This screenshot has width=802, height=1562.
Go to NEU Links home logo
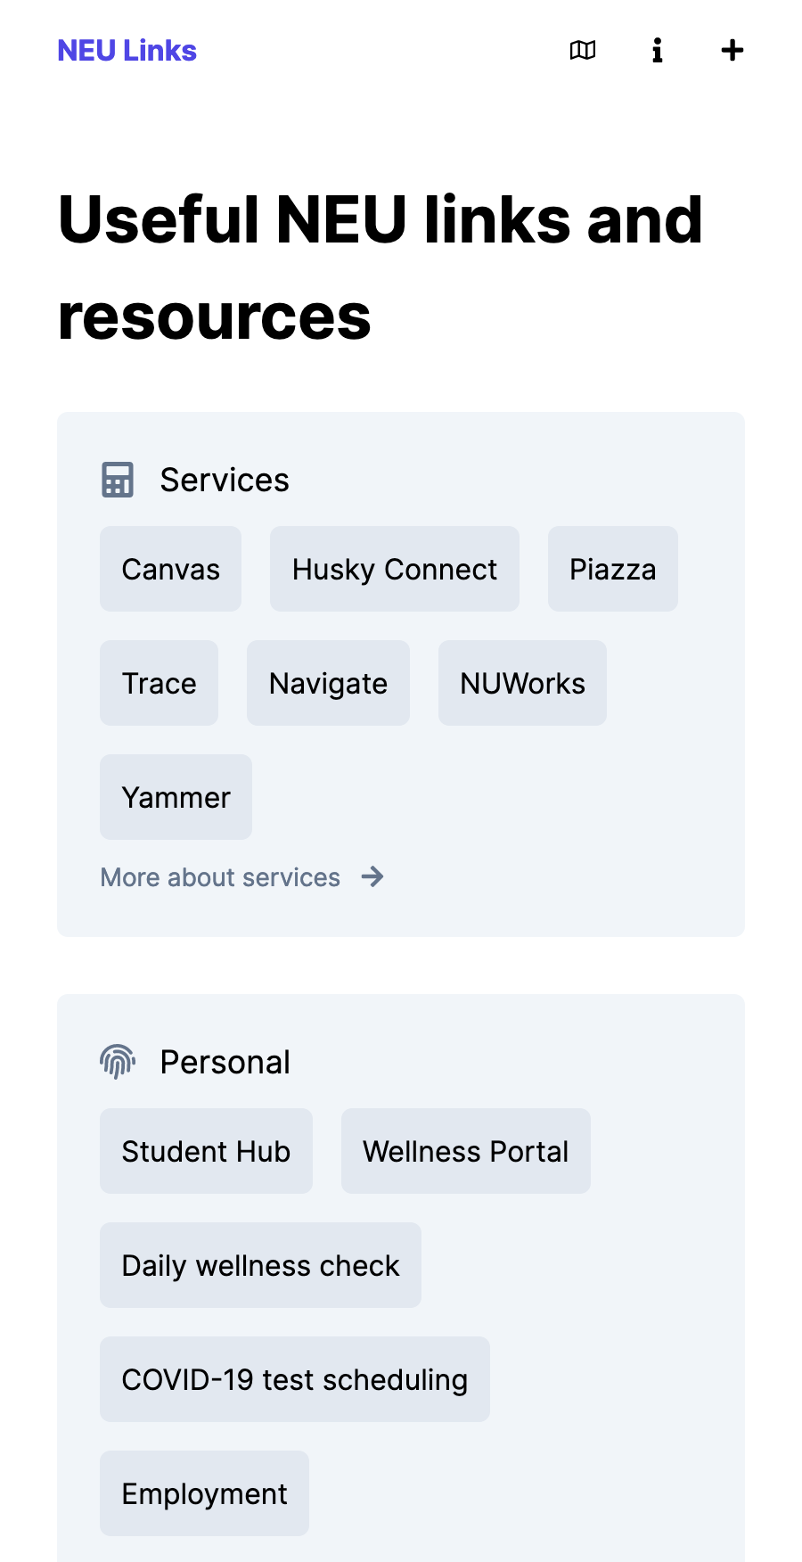click(x=127, y=51)
